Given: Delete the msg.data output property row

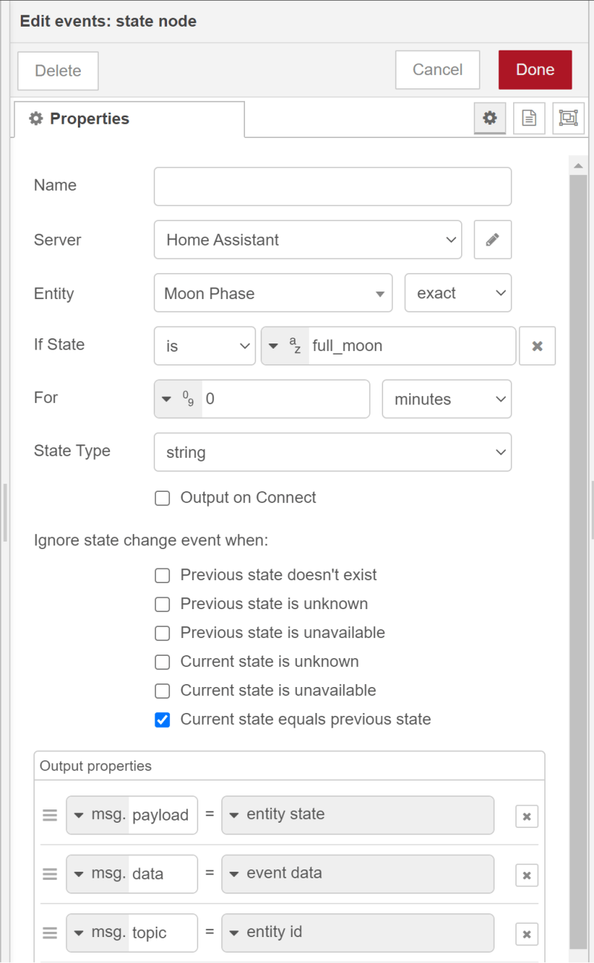Looking at the screenshot, I should (x=526, y=875).
